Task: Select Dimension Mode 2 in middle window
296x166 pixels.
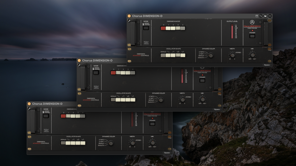Action: (x=123, y=73)
